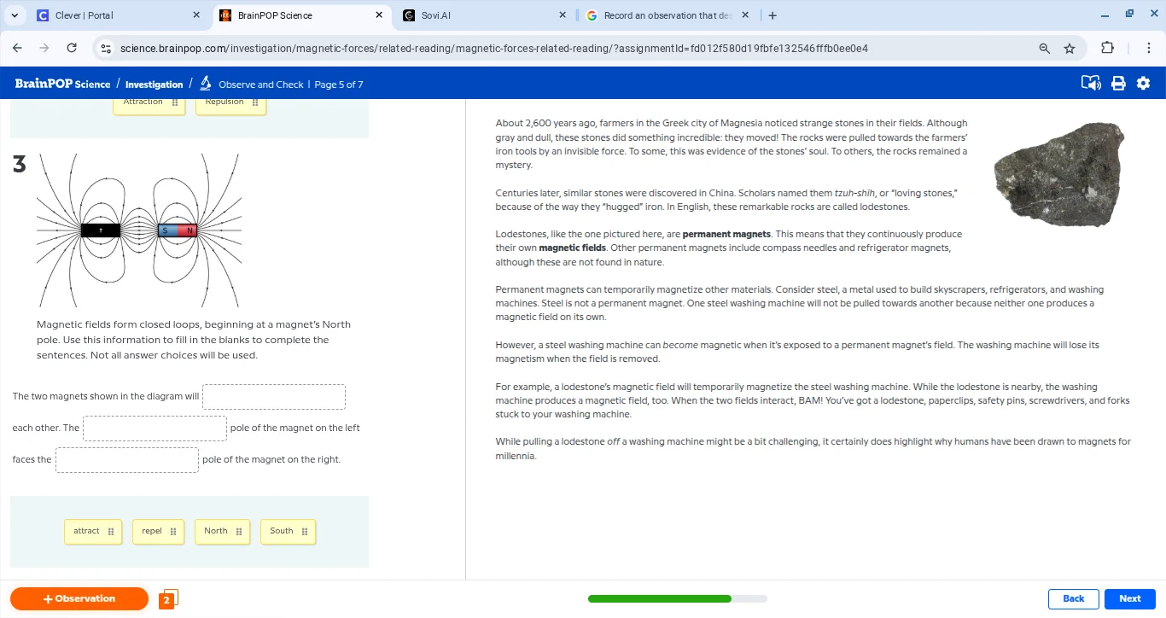This screenshot has height=618, width=1166.
Task: Click the BrainPOP Science home link
Action: click(62, 85)
